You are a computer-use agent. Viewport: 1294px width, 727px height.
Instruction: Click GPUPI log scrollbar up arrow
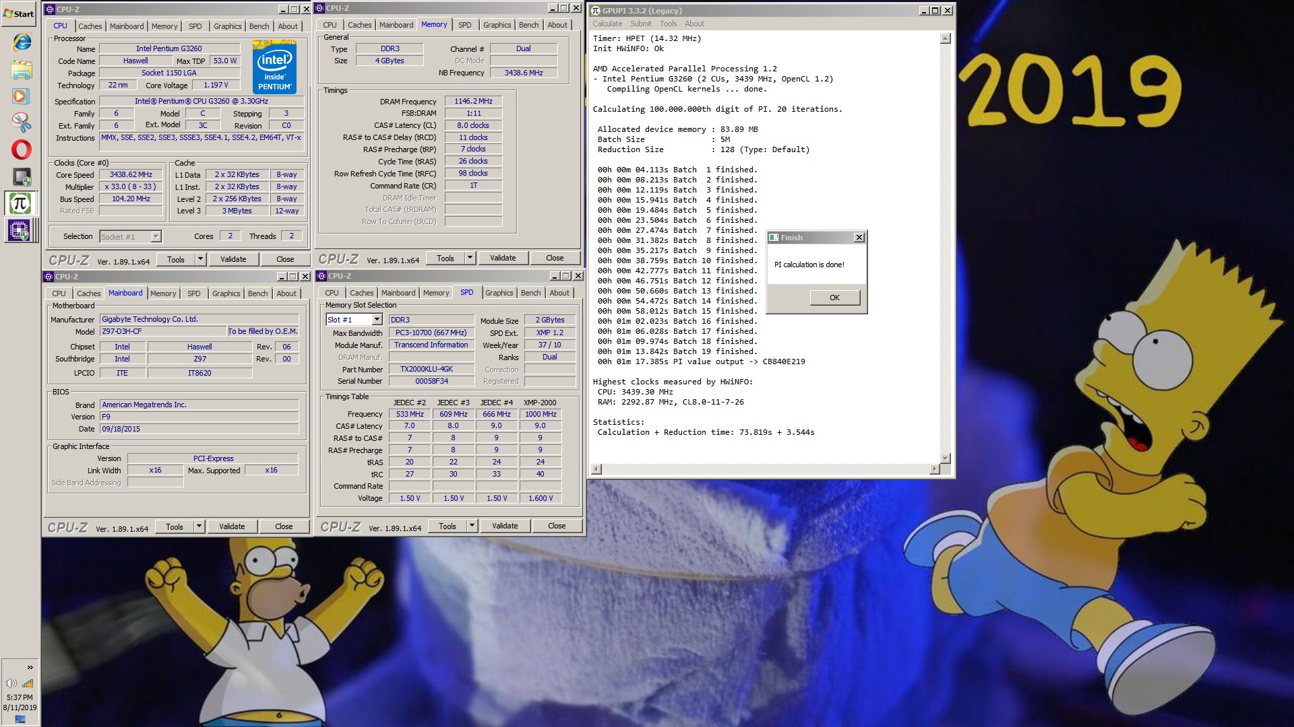pos(945,38)
